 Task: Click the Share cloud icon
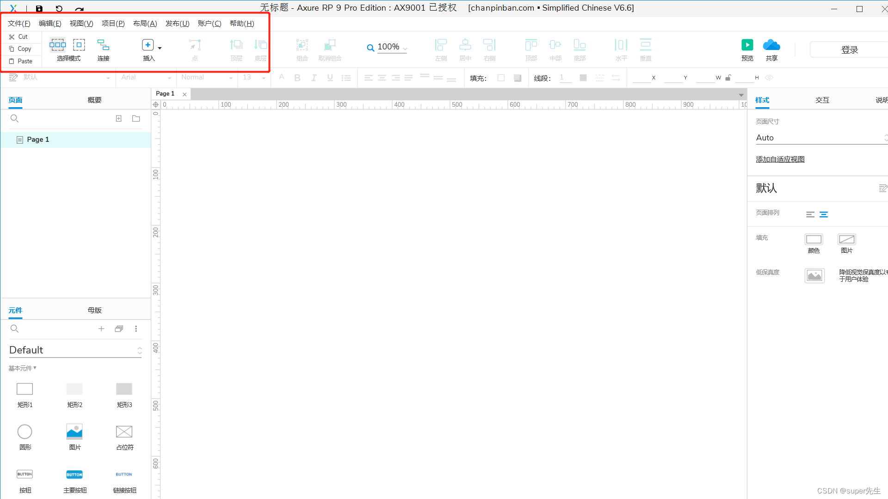(771, 45)
